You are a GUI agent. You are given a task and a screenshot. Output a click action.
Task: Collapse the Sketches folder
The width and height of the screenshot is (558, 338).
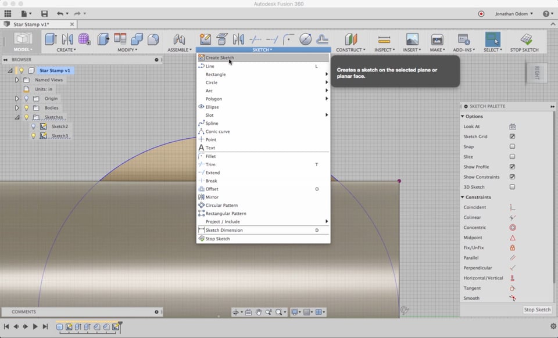click(x=17, y=117)
